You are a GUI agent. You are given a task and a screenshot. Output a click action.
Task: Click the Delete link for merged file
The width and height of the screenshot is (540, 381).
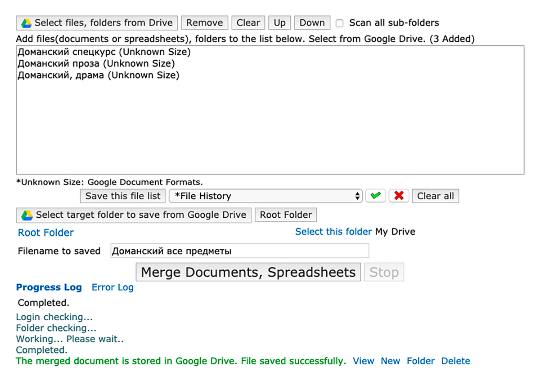pos(455,361)
